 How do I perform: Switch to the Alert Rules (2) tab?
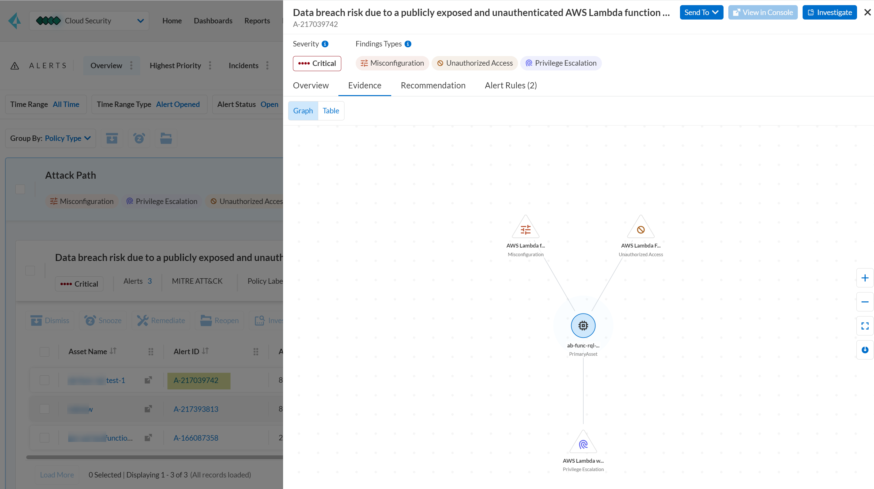511,86
